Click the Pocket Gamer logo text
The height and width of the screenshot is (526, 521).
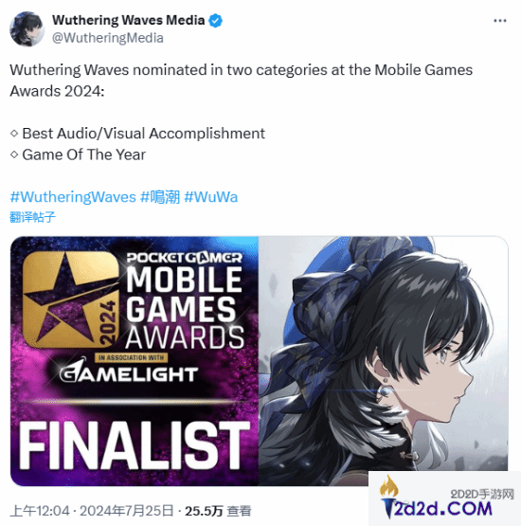pyautogui.click(x=185, y=258)
